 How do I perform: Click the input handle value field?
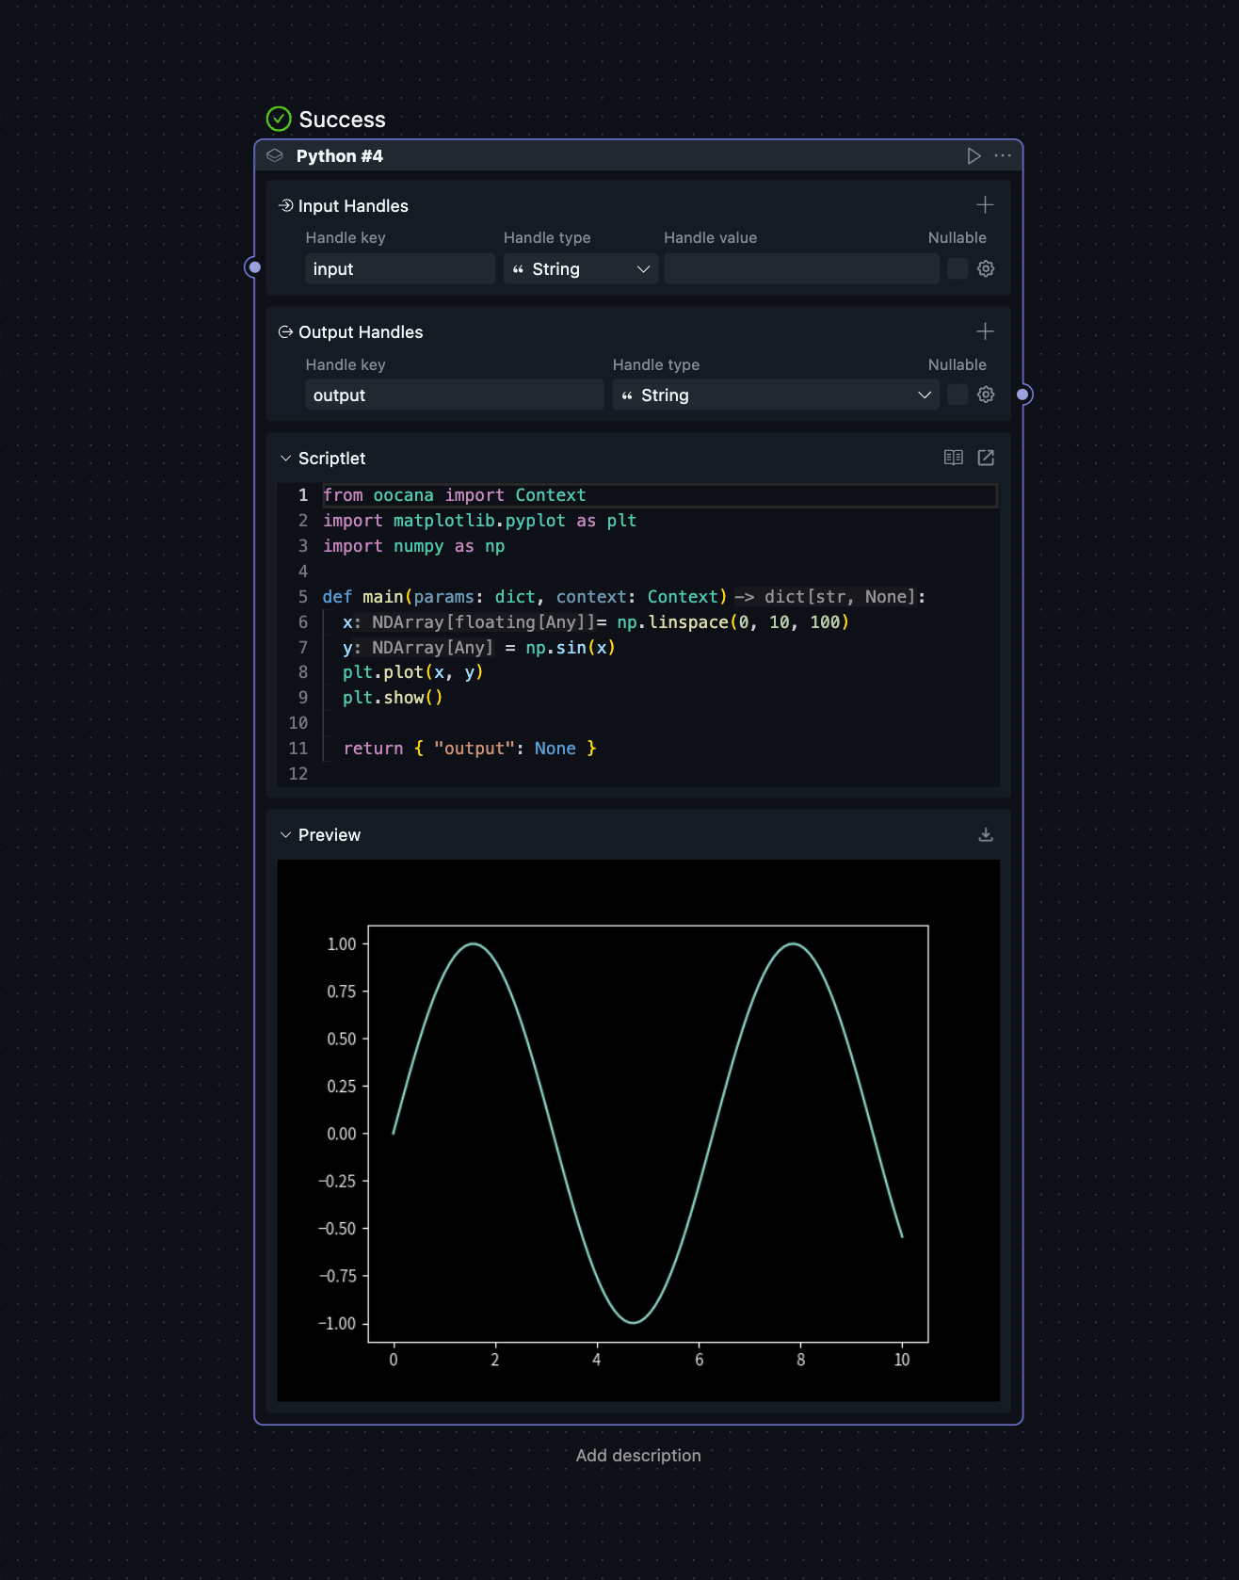tap(800, 269)
